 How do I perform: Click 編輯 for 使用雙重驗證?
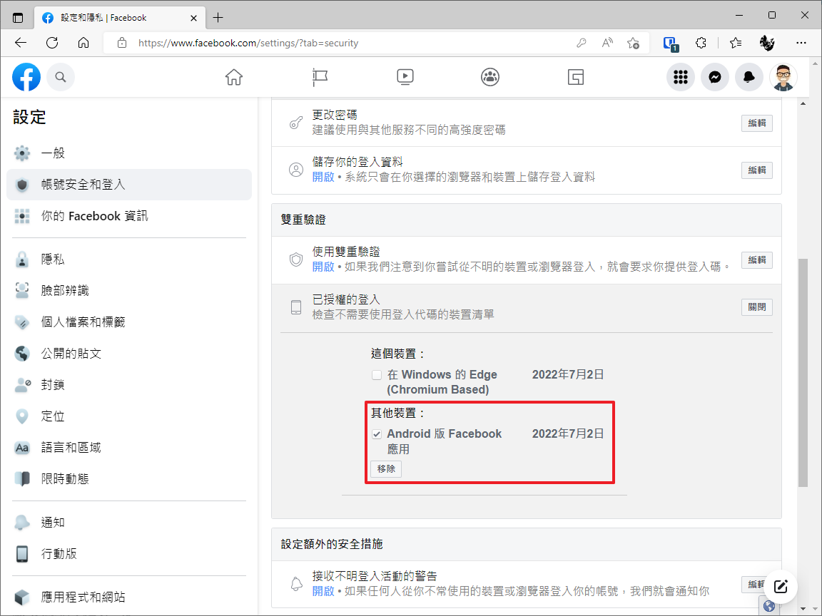tap(756, 260)
